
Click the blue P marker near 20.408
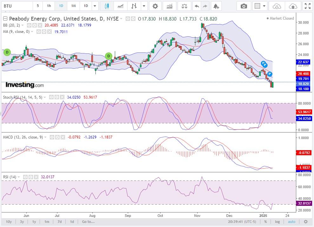270,74
